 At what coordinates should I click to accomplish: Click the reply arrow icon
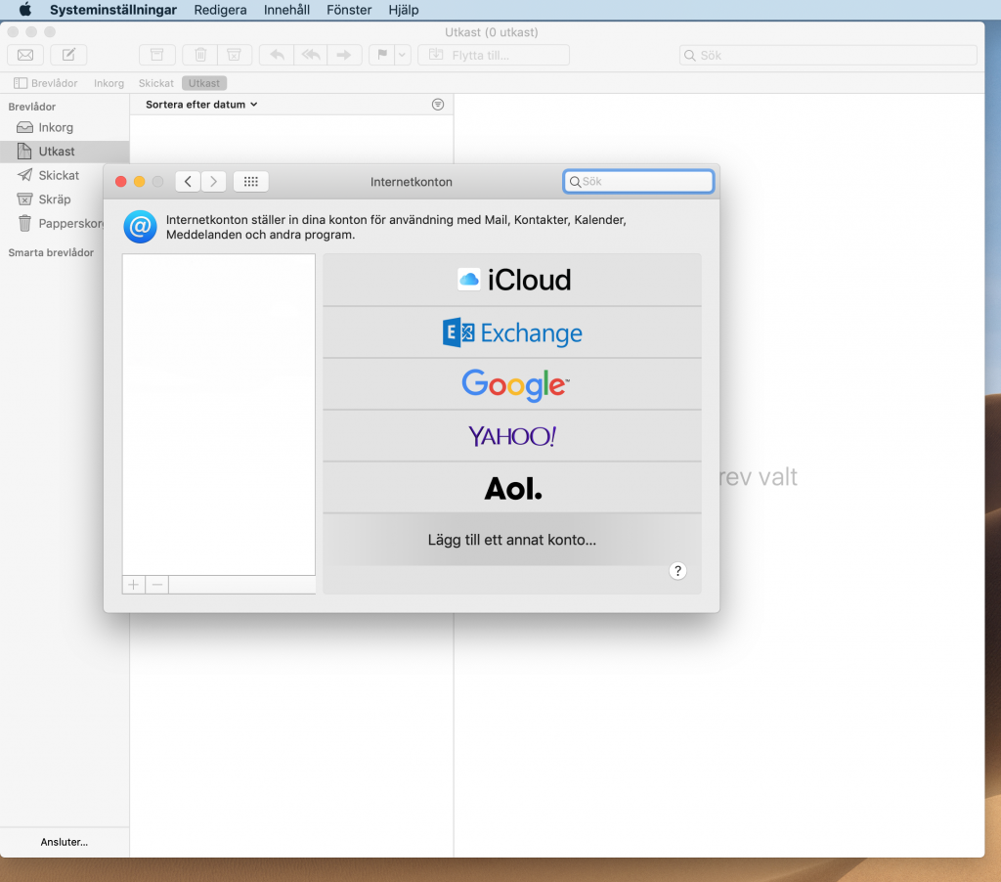(x=277, y=55)
